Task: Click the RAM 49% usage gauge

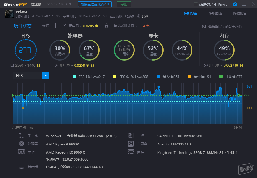Action: tap(224, 50)
